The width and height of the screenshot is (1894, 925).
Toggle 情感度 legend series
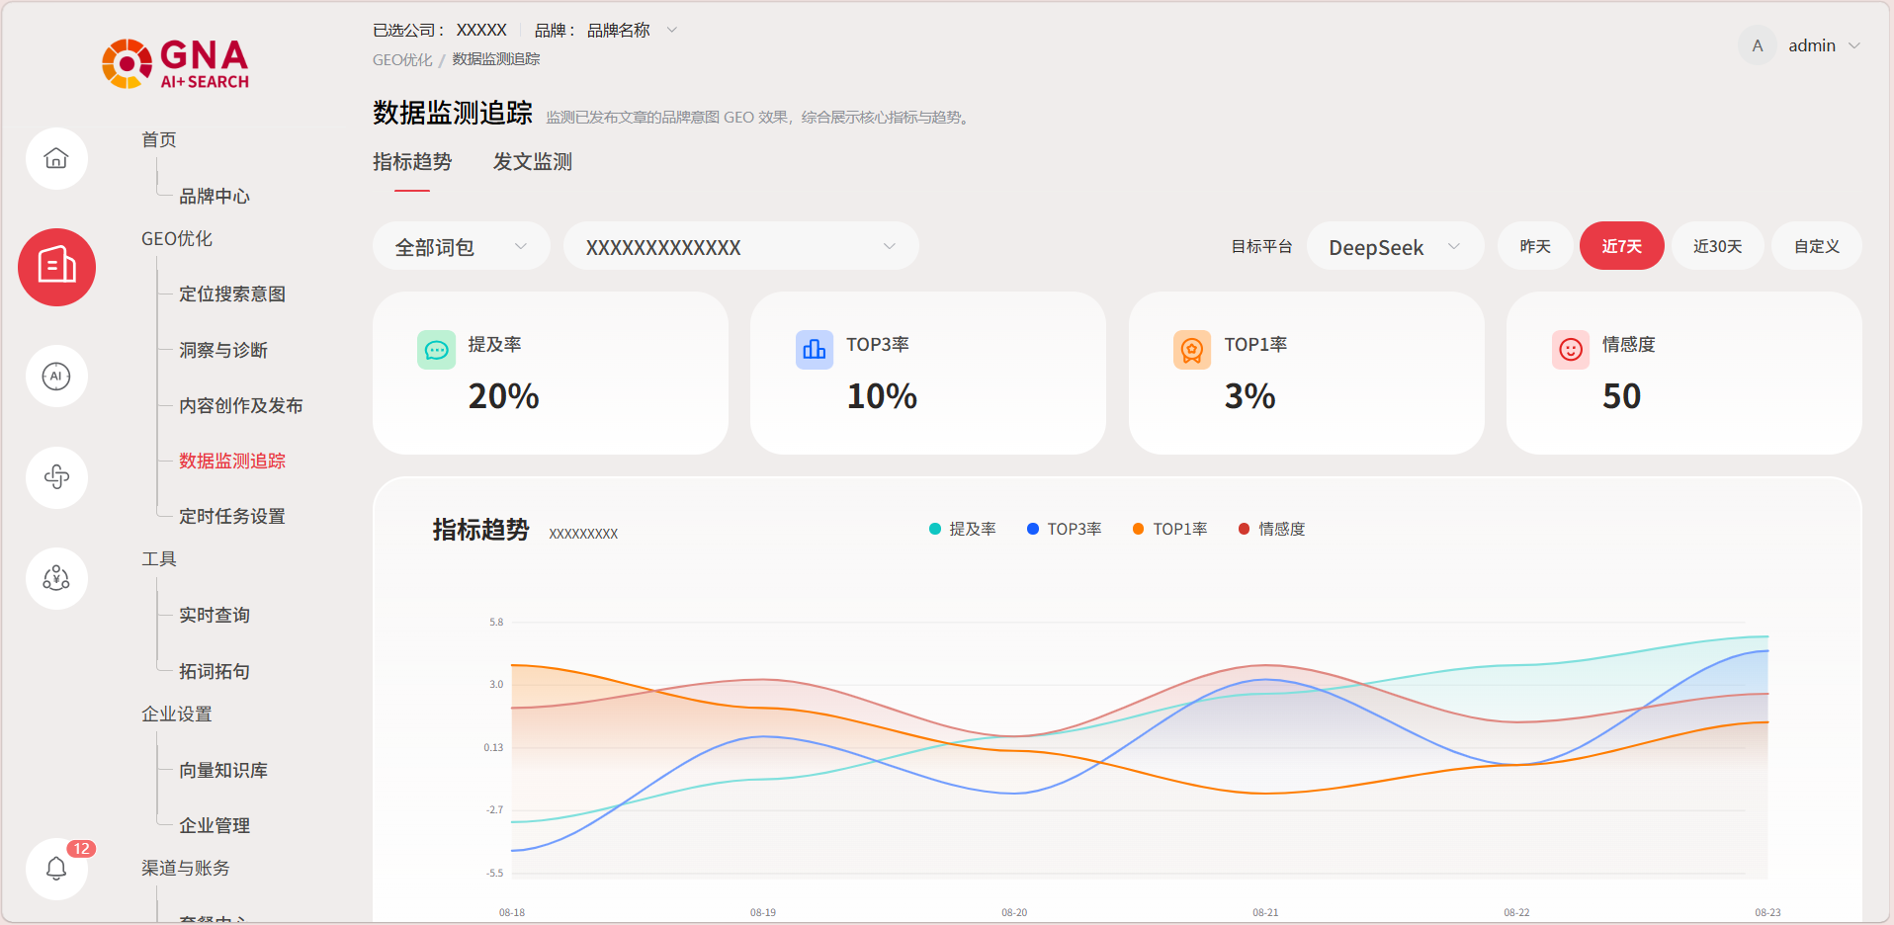coord(1272,529)
